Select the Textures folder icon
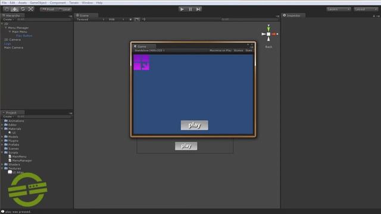The height and width of the screenshot is (214, 381). click(6, 168)
